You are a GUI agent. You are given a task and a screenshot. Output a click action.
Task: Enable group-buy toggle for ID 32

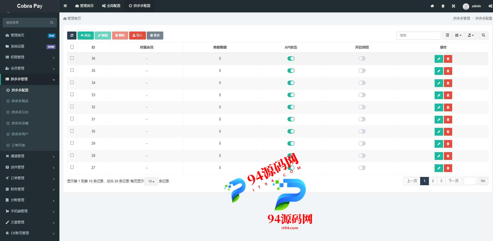(x=362, y=107)
